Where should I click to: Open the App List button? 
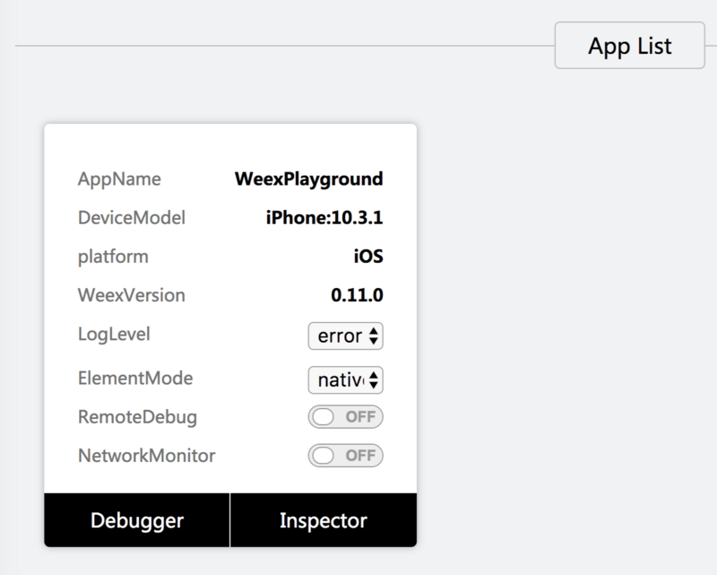(x=630, y=46)
